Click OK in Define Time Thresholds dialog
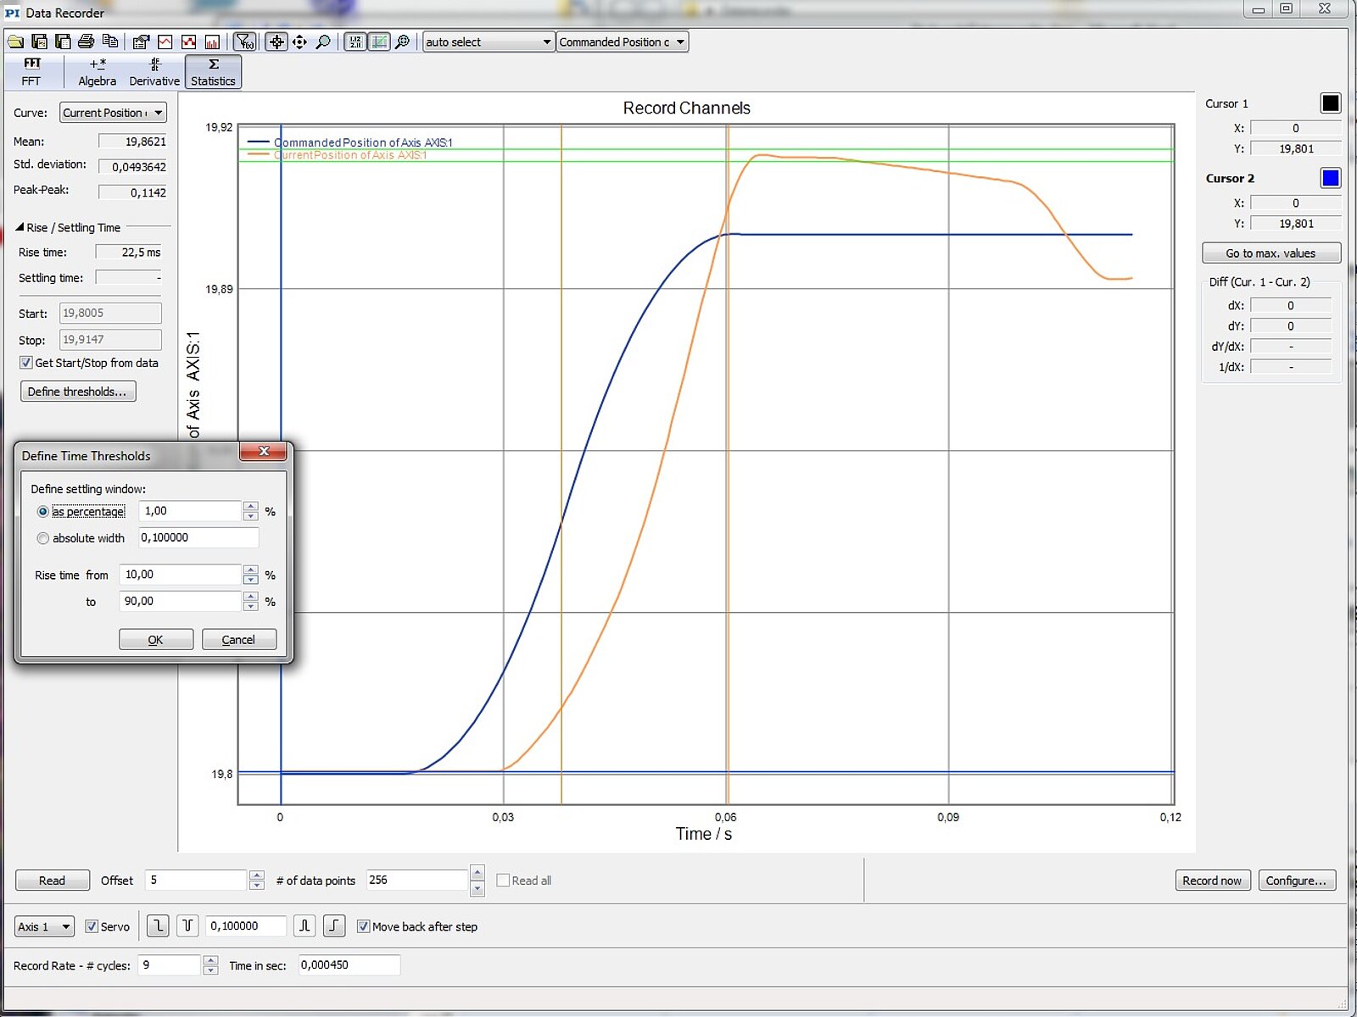Viewport: 1357px width, 1017px height. 156,639
